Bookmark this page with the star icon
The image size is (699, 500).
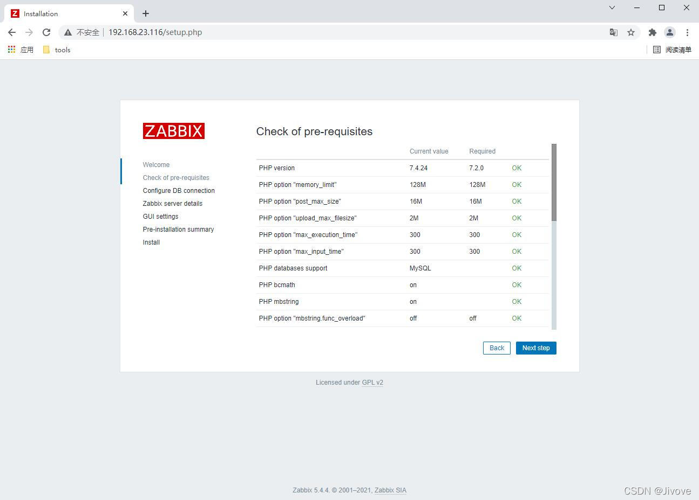631,32
